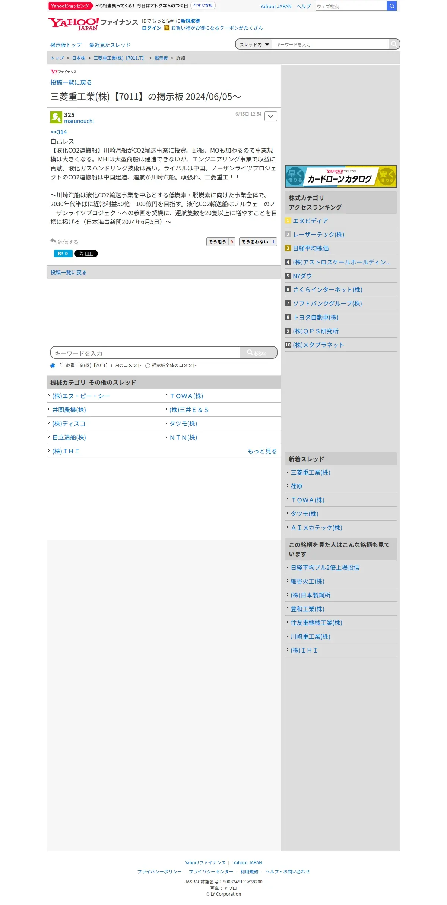Image resolution: width=447 pixels, height=905 pixels.
Task: Open 最近見たスレッド menu link
Action: pyautogui.click(x=110, y=45)
